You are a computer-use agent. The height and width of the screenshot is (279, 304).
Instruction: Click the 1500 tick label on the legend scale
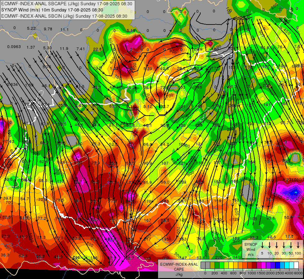[261, 273]
